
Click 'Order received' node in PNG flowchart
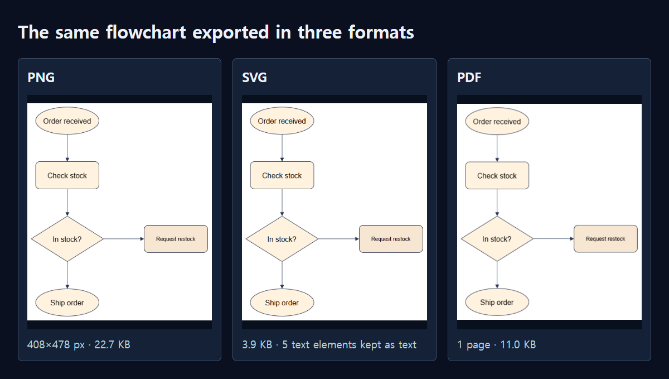click(x=67, y=121)
